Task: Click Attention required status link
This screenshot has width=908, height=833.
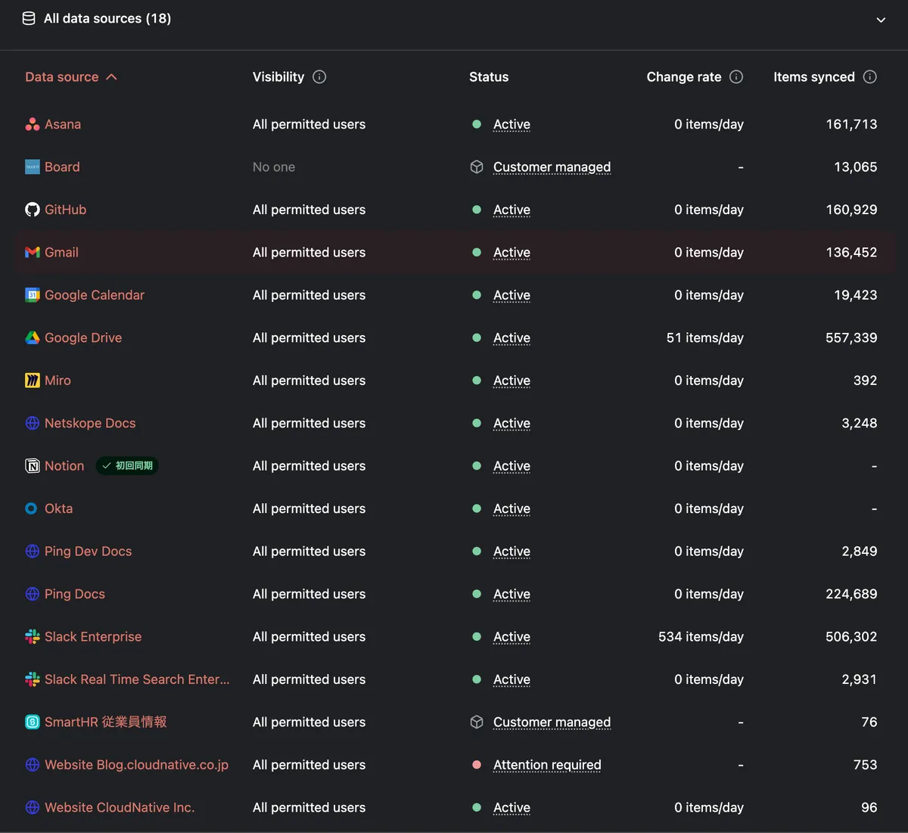Action: pyautogui.click(x=547, y=766)
